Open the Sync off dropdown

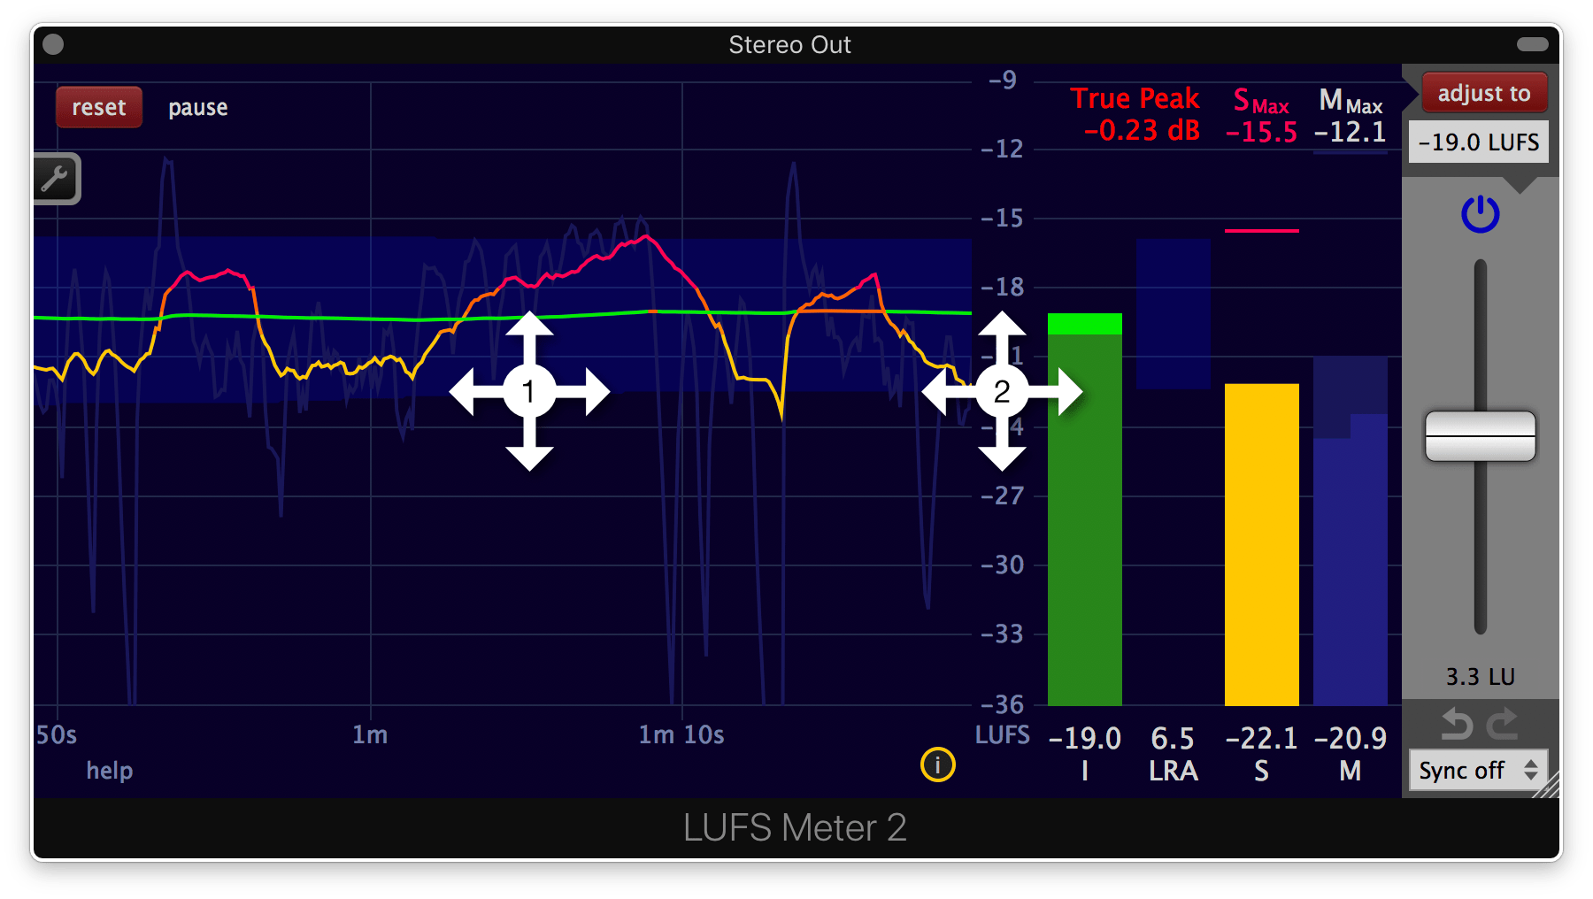1478,770
